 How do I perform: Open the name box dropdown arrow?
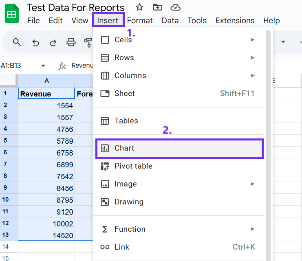click(43, 66)
